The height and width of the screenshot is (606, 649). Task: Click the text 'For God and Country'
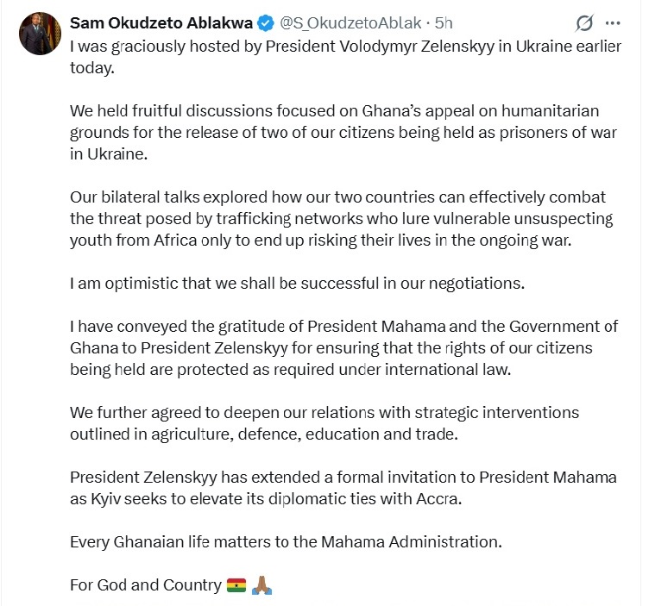(x=145, y=585)
